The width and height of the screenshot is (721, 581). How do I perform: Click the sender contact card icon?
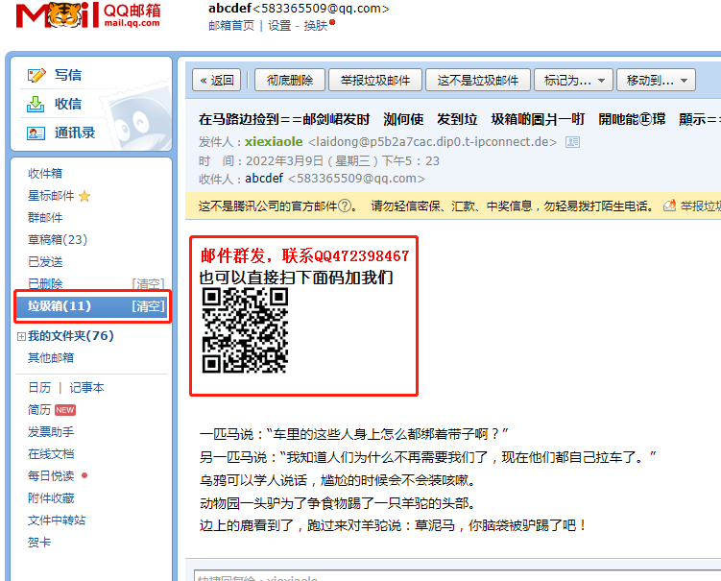(x=573, y=142)
